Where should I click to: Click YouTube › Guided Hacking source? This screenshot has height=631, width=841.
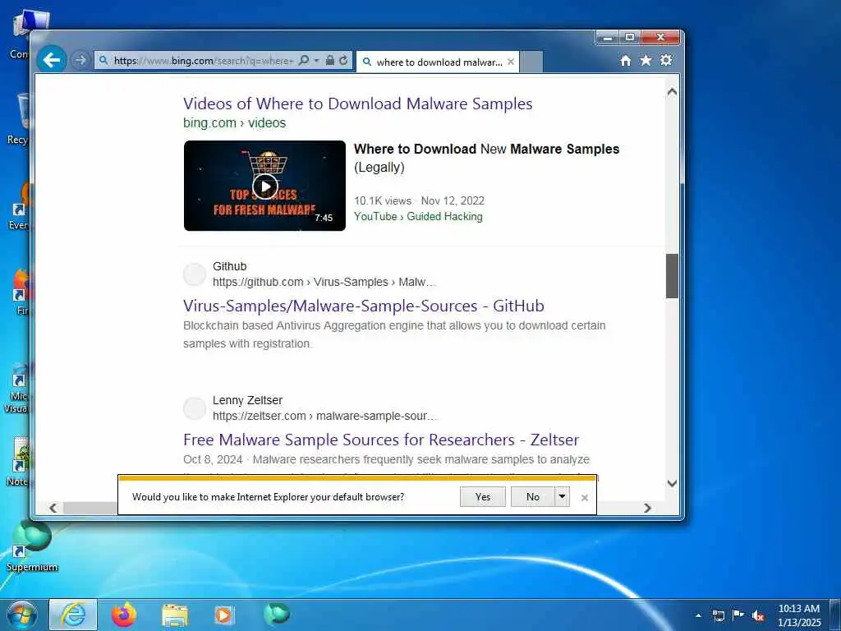tap(418, 216)
